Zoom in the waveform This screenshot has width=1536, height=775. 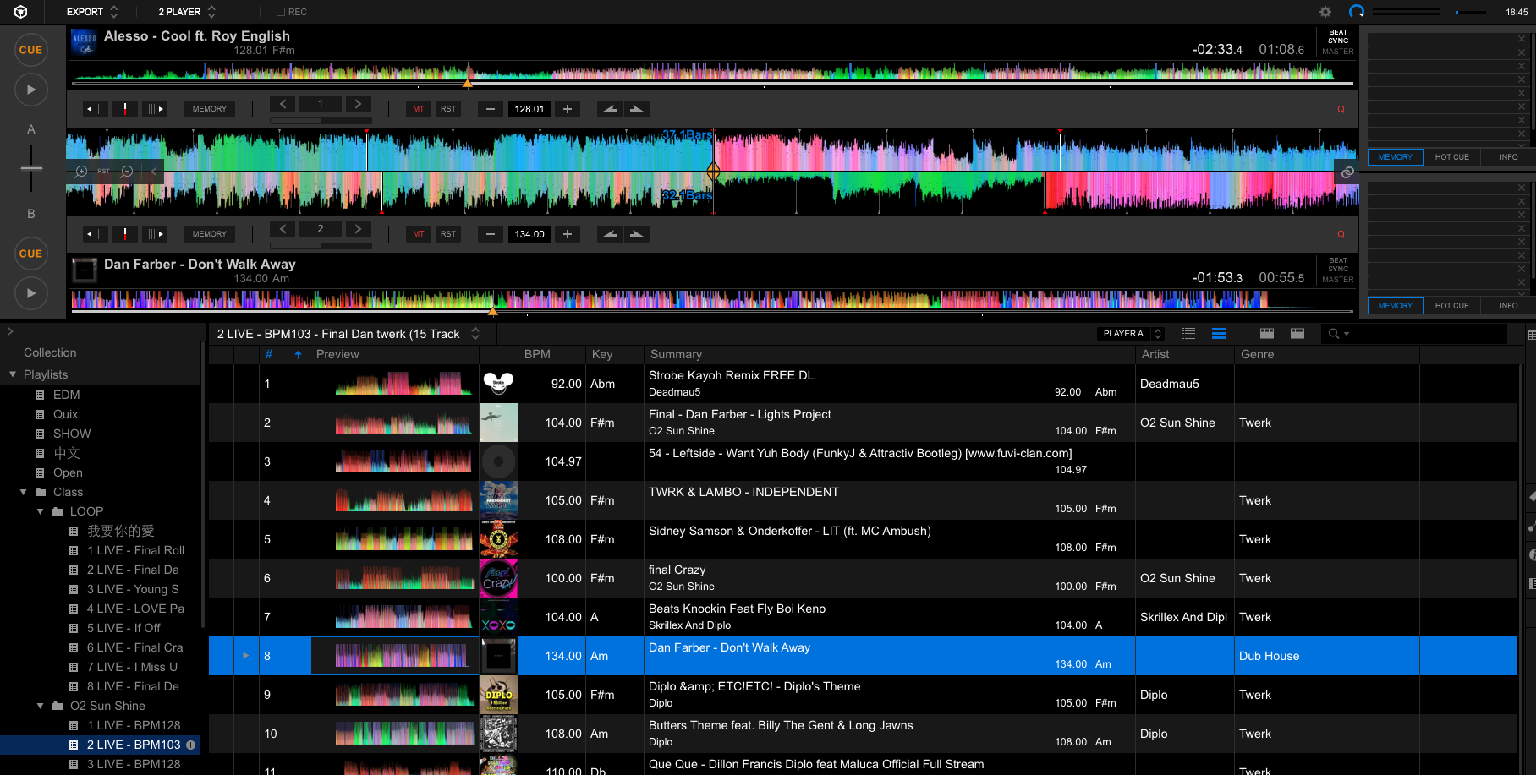click(x=81, y=171)
